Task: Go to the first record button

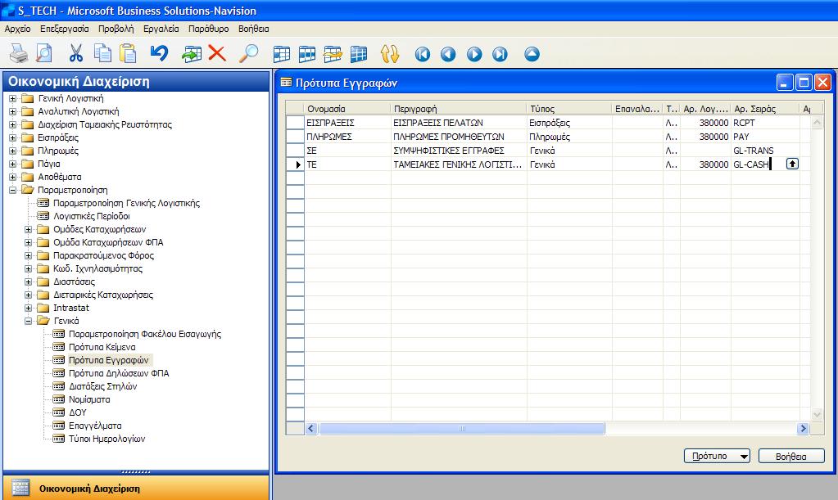Action: click(422, 54)
